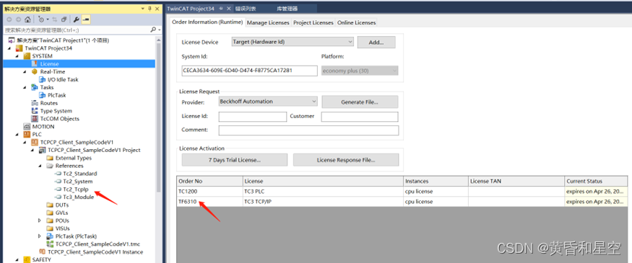Image resolution: width=632 pixels, height=263 pixels.
Task: Expand the PlcTask (PlcTask) node
Action: [x=40, y=236]
